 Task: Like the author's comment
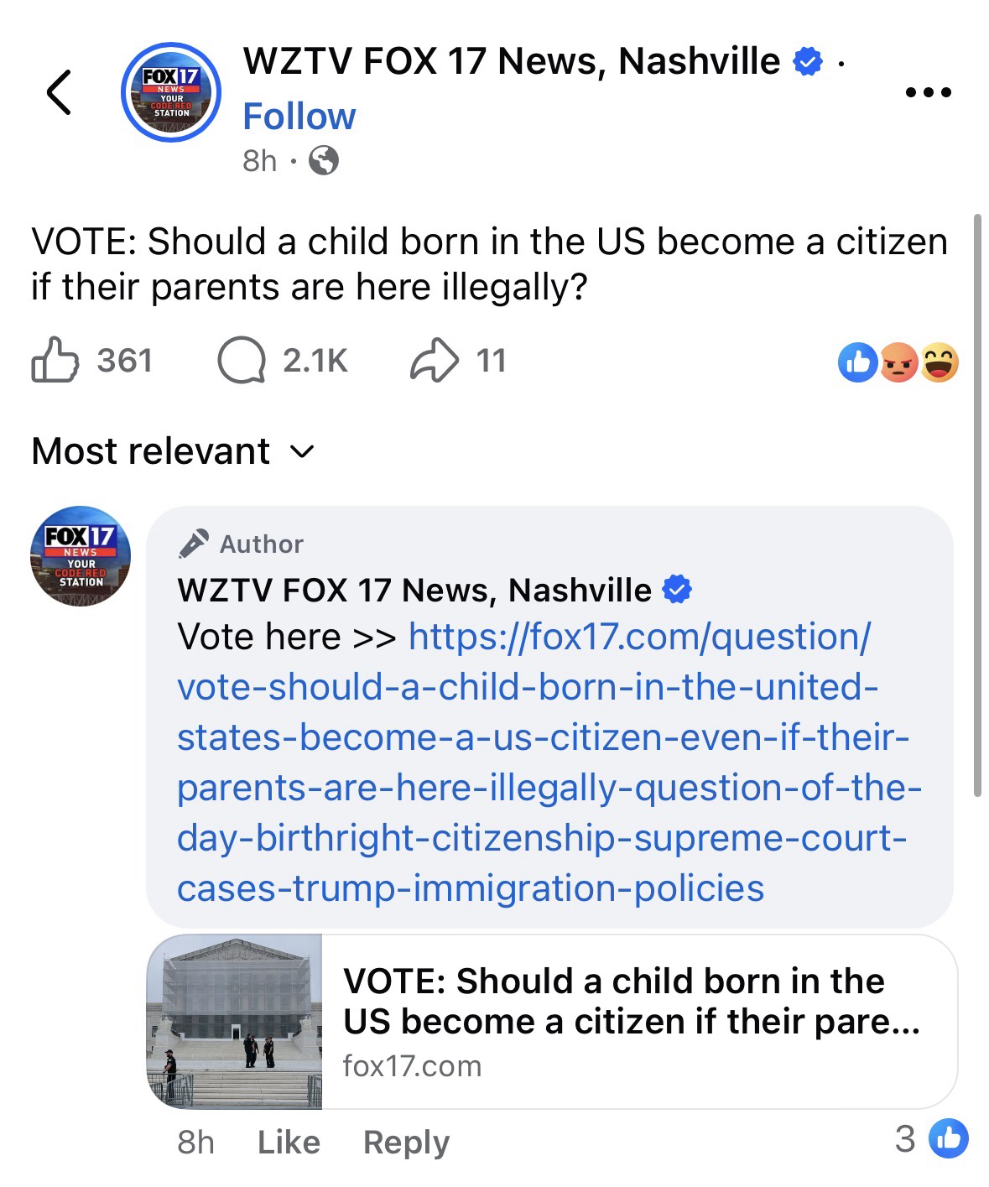(289, 1142)
